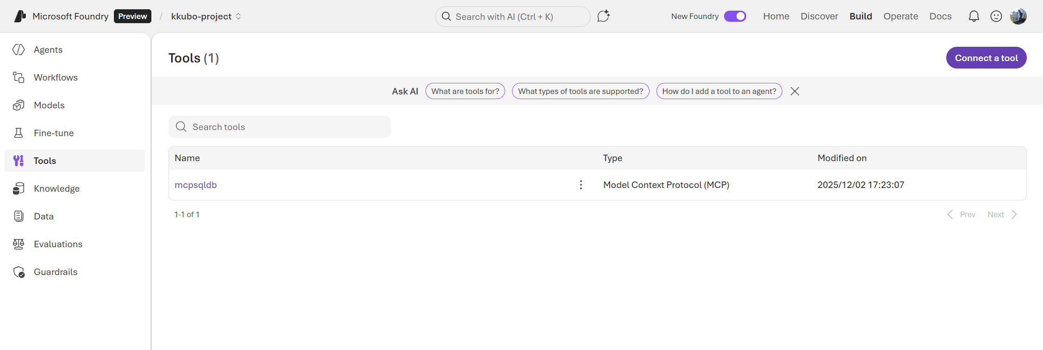The width and height of the screenshot is (1043, 350).
Task: Open Operate in top navigation
Action: click(x=901, y=16)
